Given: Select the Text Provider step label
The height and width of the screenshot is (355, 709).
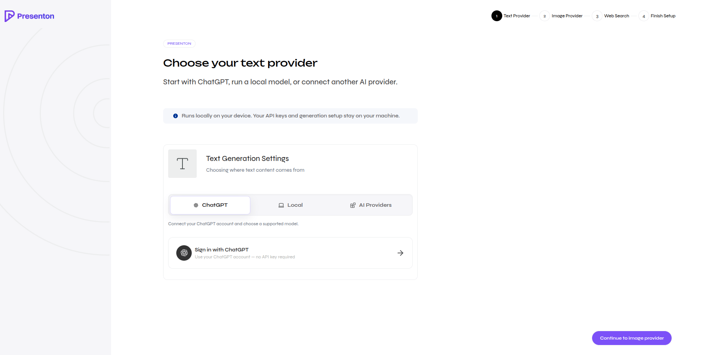Looking at the screenshot, I should point(517,16).
